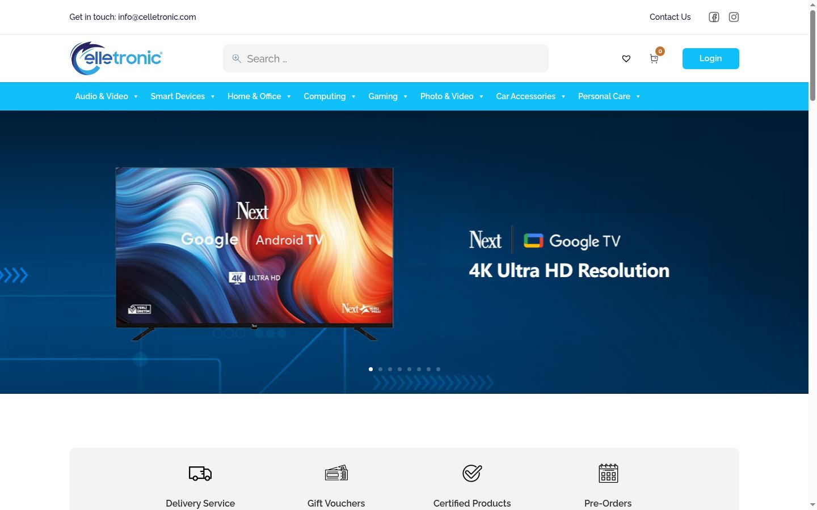The height and width of the screenshot is (510, 817).
Task: Expand the Audio & Video menu
Action: click(x=107, y=96)
